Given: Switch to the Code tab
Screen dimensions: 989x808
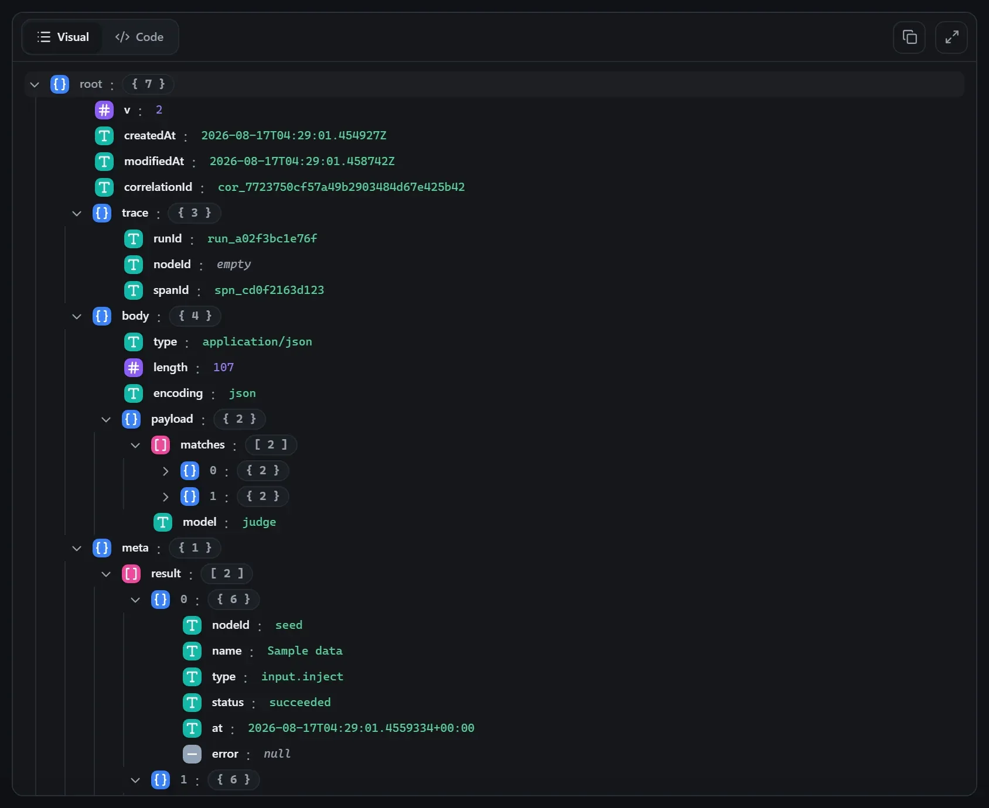Looking at the screenshot, I should 139,37.
